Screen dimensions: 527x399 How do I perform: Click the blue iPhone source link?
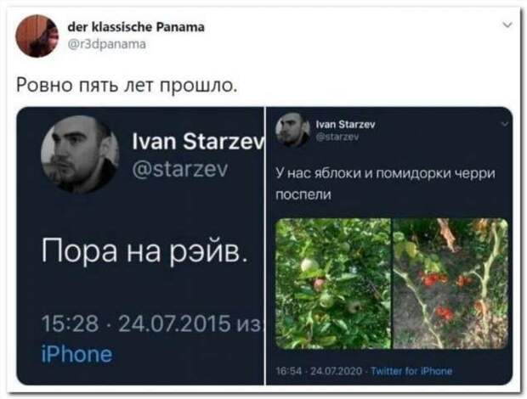coord(76,354)
